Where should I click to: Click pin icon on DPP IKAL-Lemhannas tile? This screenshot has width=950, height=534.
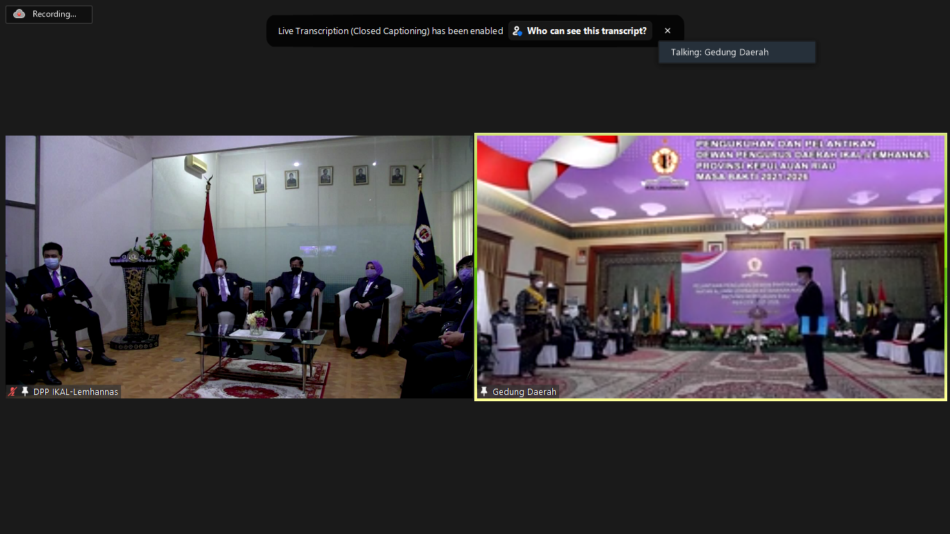(25, 392)
